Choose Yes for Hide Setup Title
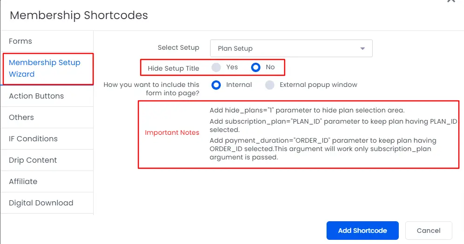Viewport: 464px width, 244px height. point(216,67)
